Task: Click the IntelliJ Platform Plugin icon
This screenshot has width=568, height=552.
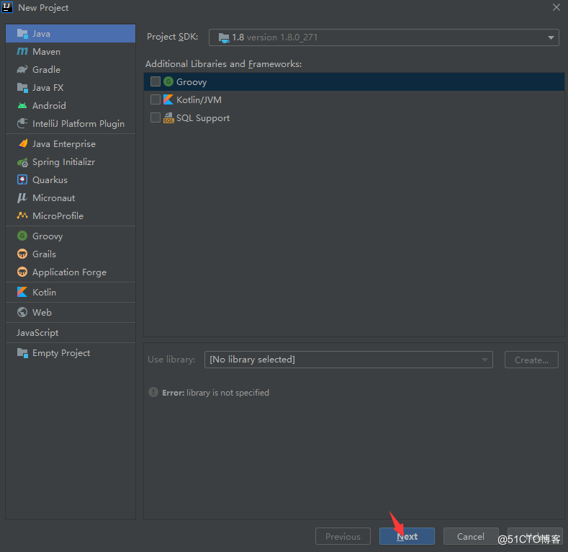Action: point(22,123)
